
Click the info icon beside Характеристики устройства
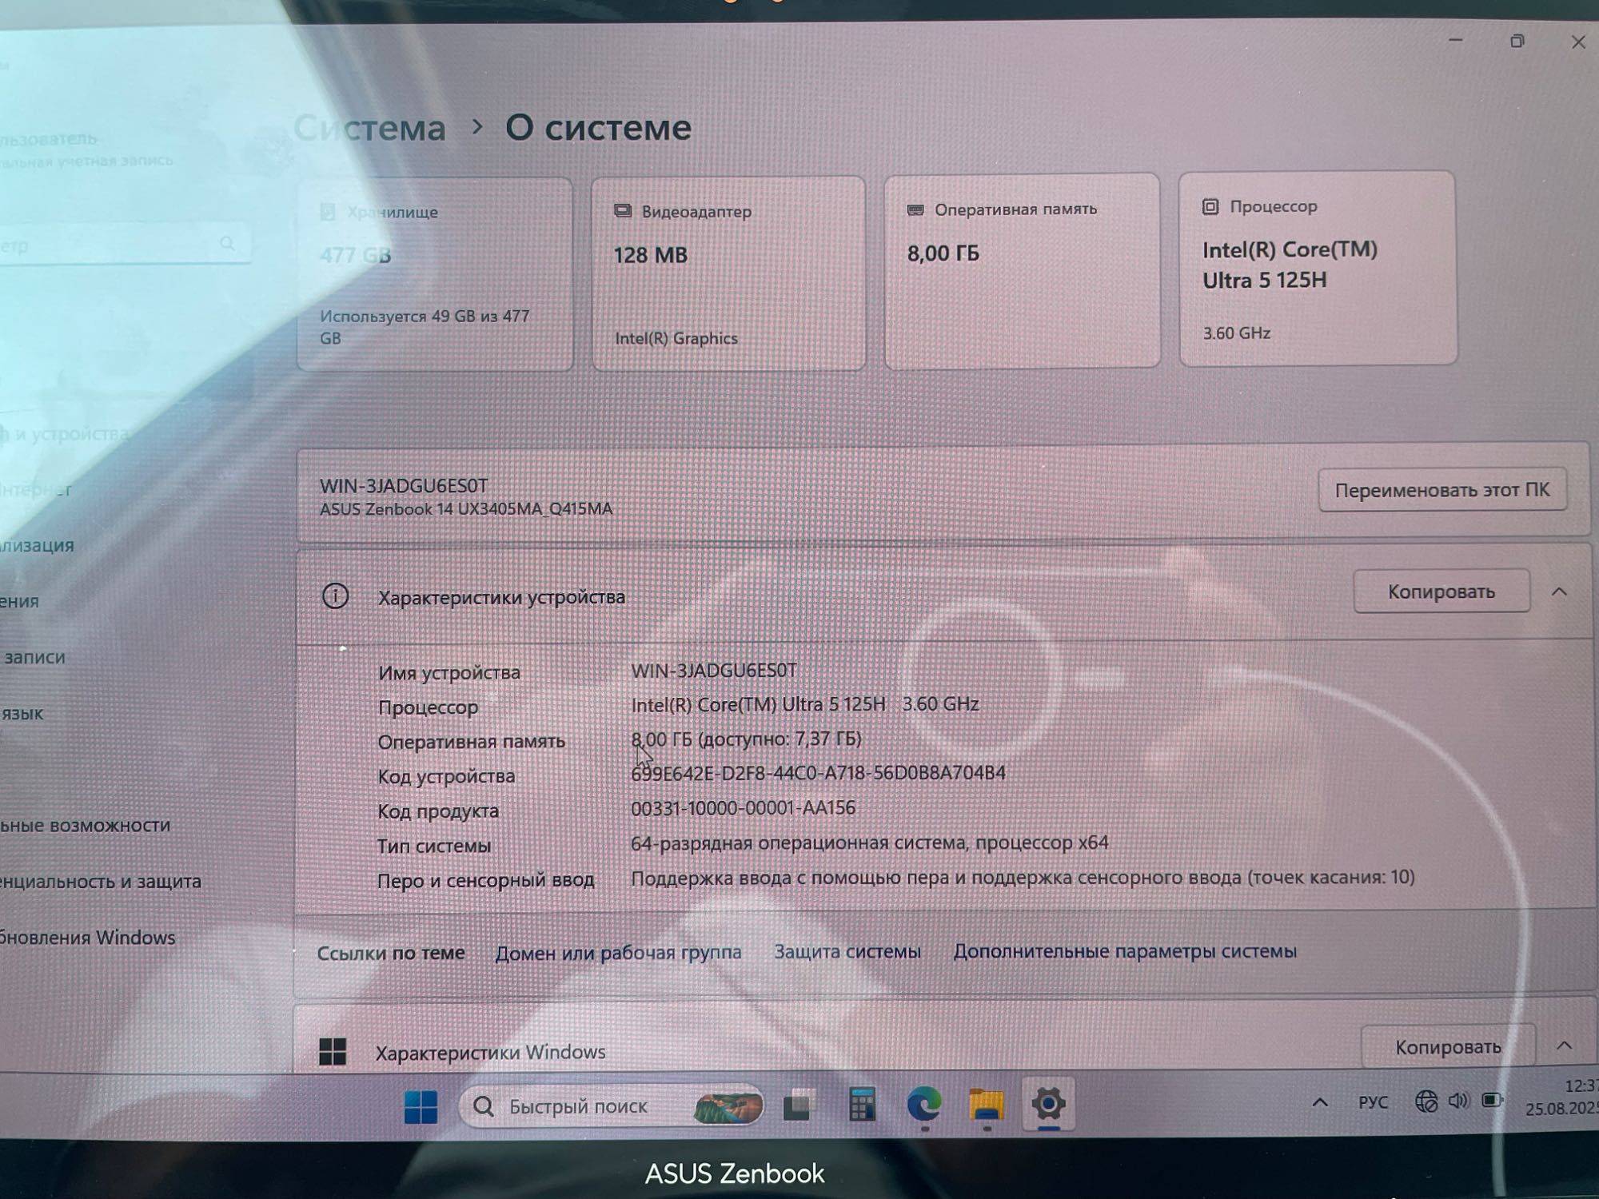(x=335, y=596)
